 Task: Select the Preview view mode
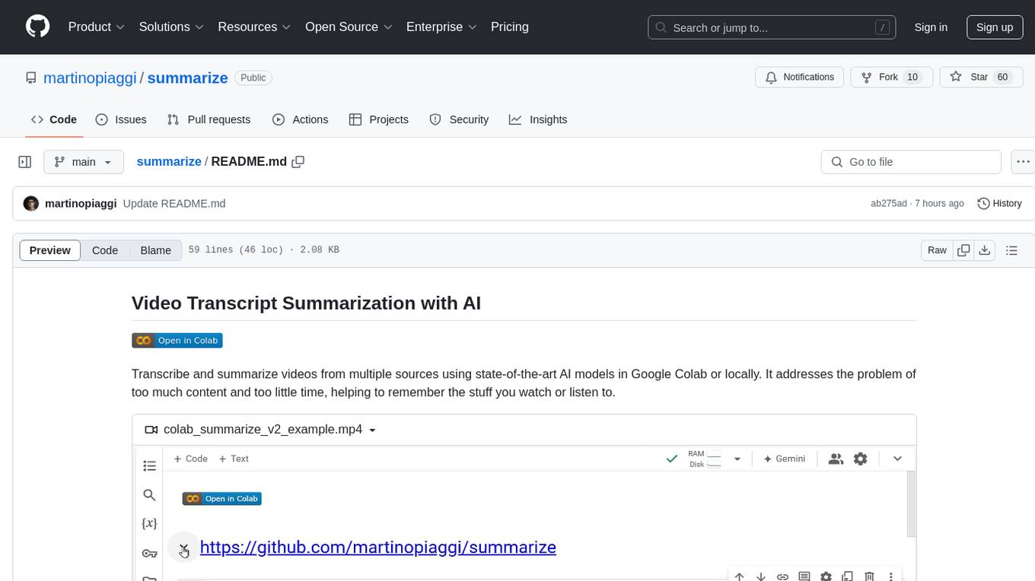pos(50,250)
